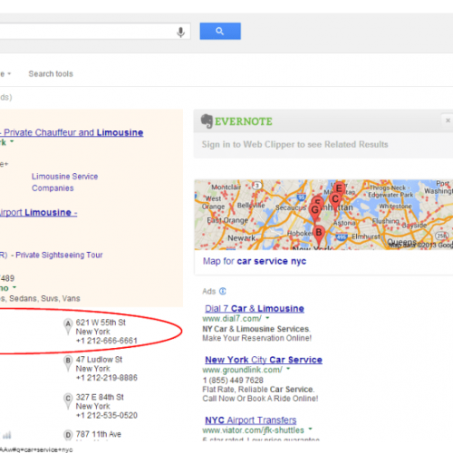Click map pin marker B
The image size is (453, 453).
(x=318, y=235)
